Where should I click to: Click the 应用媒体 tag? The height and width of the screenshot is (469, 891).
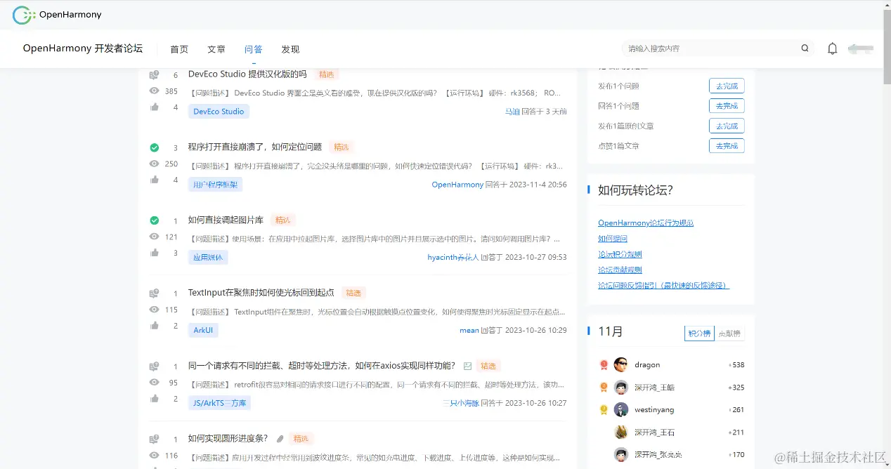point(208,257)
